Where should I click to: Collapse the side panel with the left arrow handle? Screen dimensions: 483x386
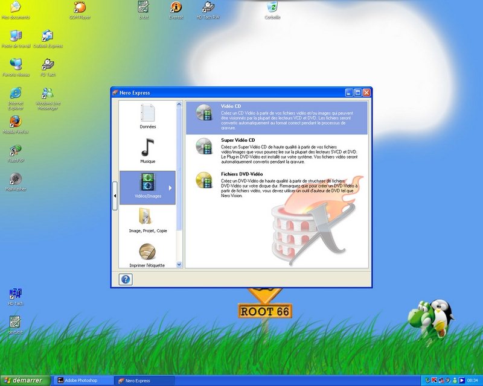pyautogui.click(x=115, y=196)
